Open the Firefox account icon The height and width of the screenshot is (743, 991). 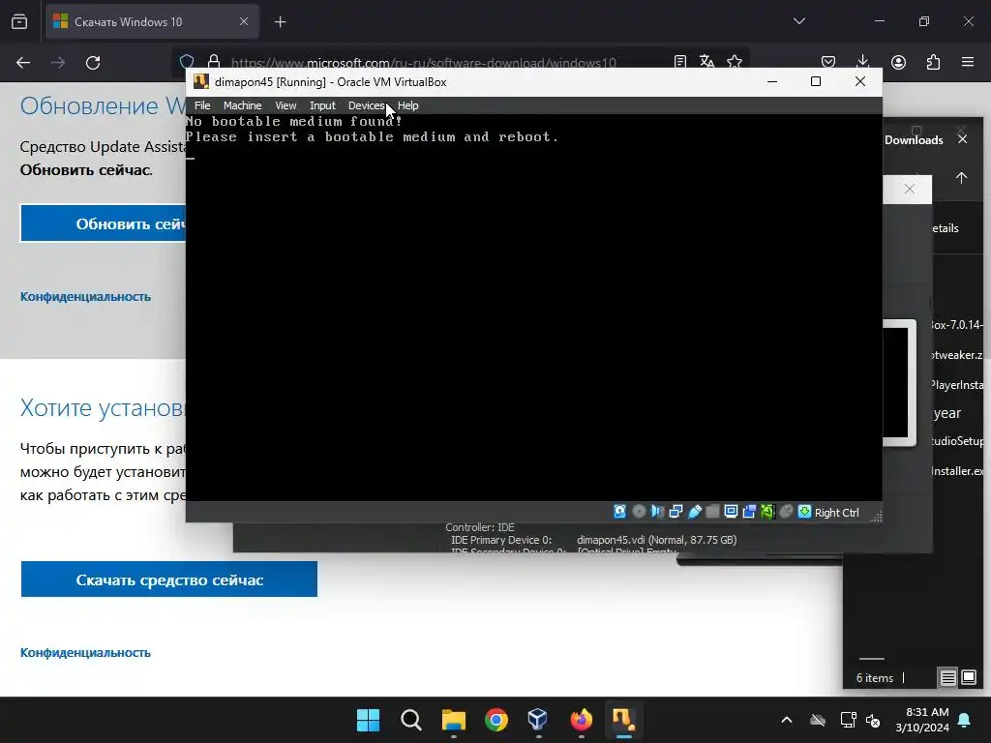click(898, 62)
